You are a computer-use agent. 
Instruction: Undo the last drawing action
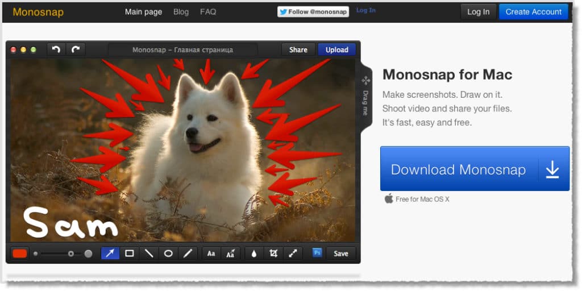56,49
